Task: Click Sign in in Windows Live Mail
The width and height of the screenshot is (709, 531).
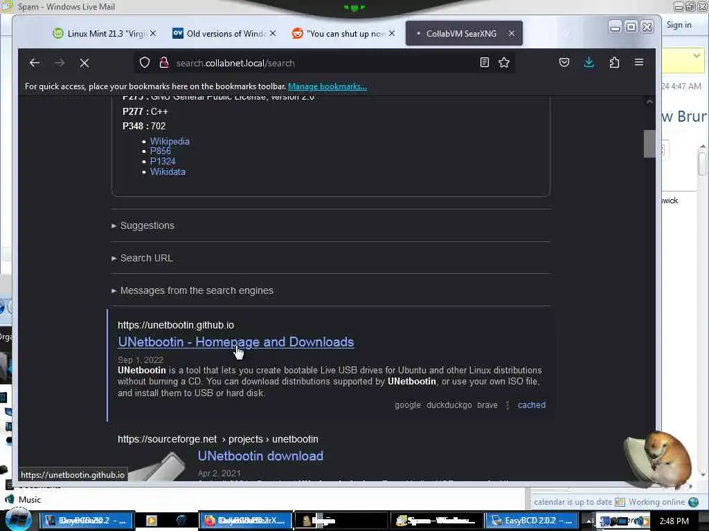Action: tap(679, 25)
